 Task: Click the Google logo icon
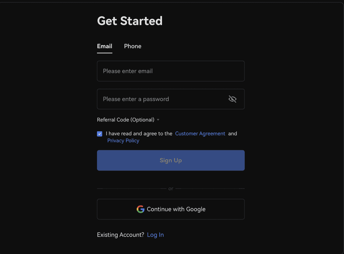click(140, 209)
